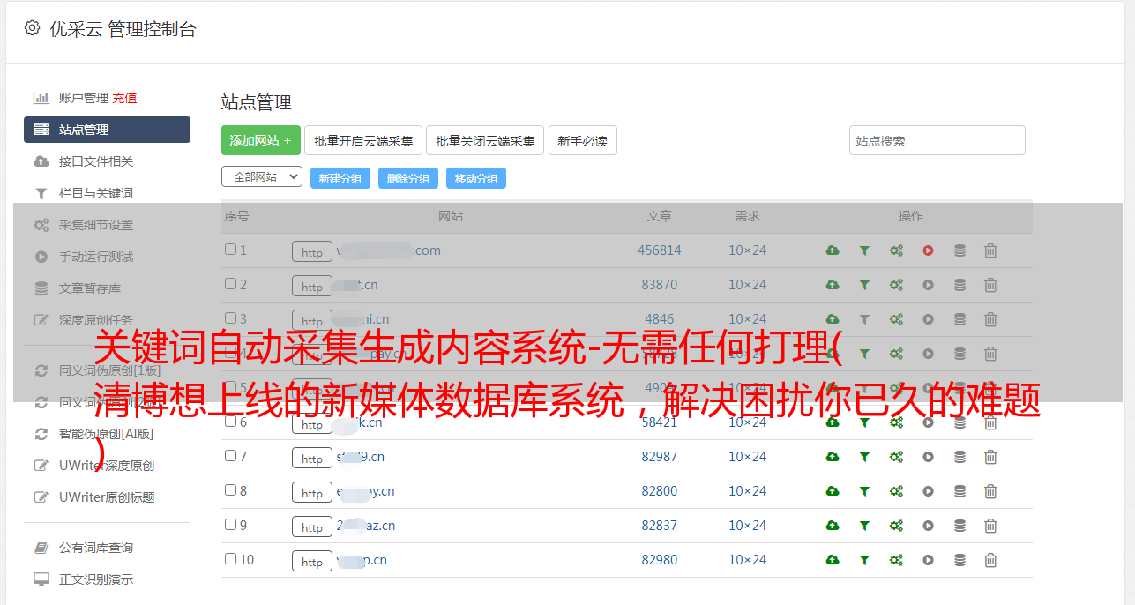
Task: Click red 充值 recharge link
Action: click(124, 98)
